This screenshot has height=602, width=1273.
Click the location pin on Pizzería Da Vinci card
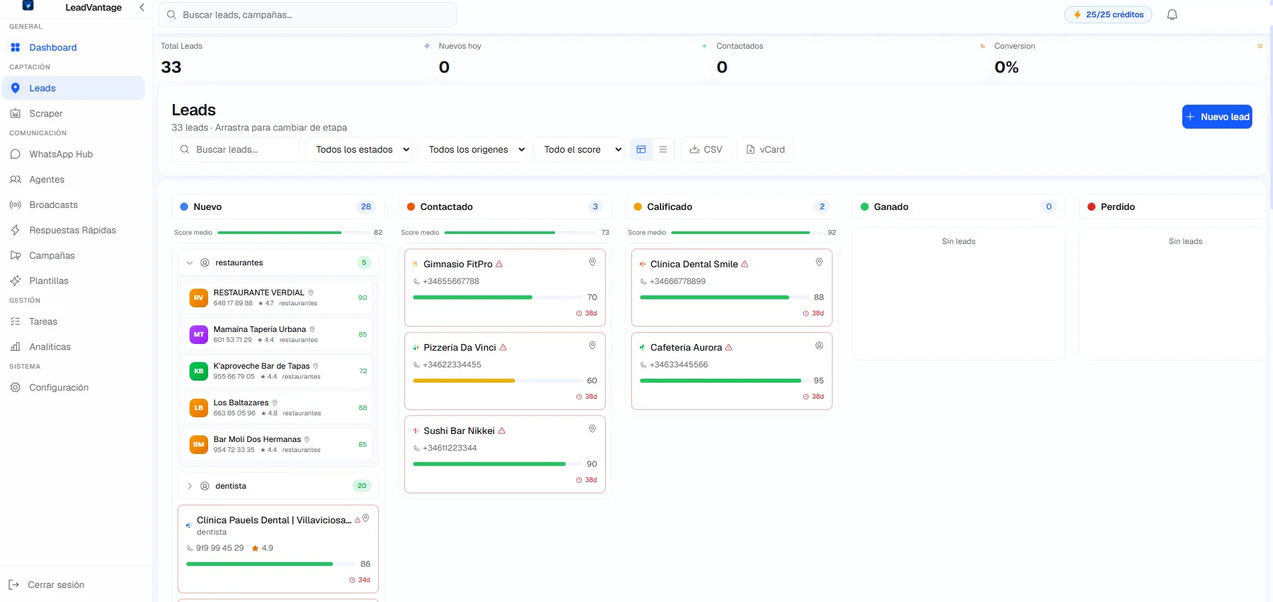pyautogui.click(x=592, y=345)
